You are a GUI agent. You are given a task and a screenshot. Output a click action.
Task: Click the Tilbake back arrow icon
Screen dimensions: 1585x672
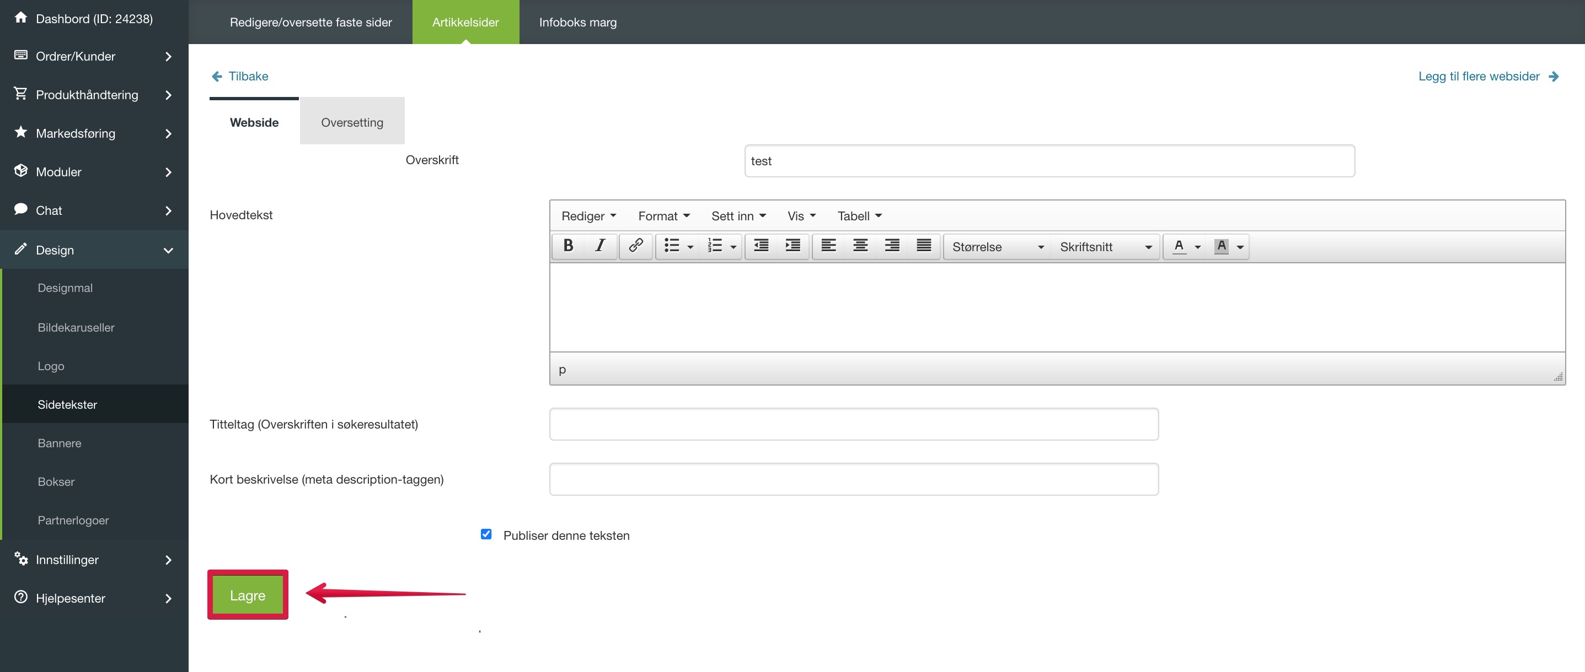click(217, 76)
